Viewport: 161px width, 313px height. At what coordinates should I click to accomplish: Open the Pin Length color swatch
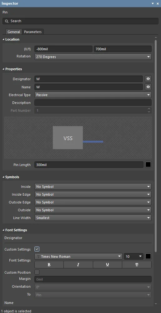[x=148, y=165]
